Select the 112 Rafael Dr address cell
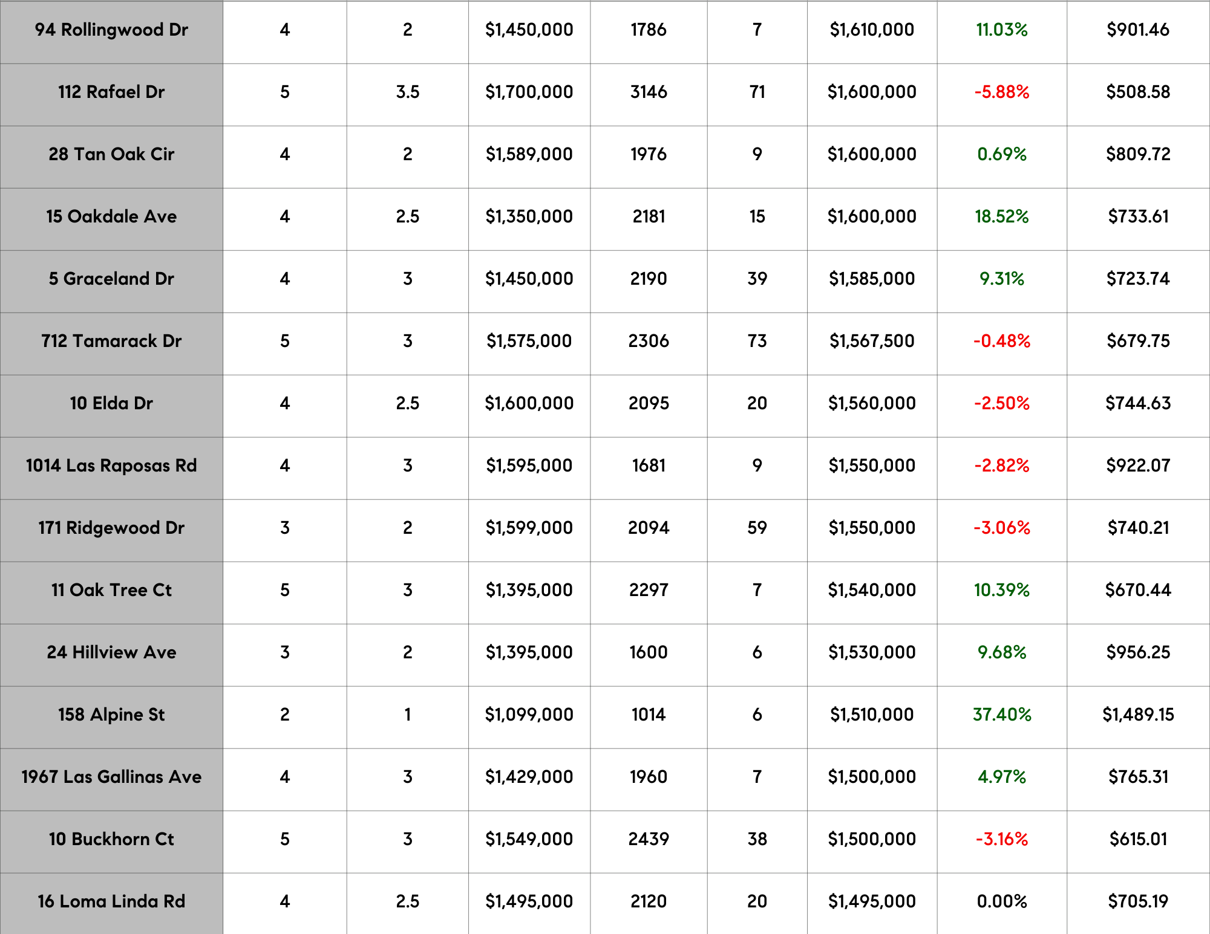 pyautogui.click(x=111, y=92)
